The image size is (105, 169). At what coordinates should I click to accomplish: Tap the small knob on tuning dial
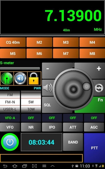tap(87, 86)
